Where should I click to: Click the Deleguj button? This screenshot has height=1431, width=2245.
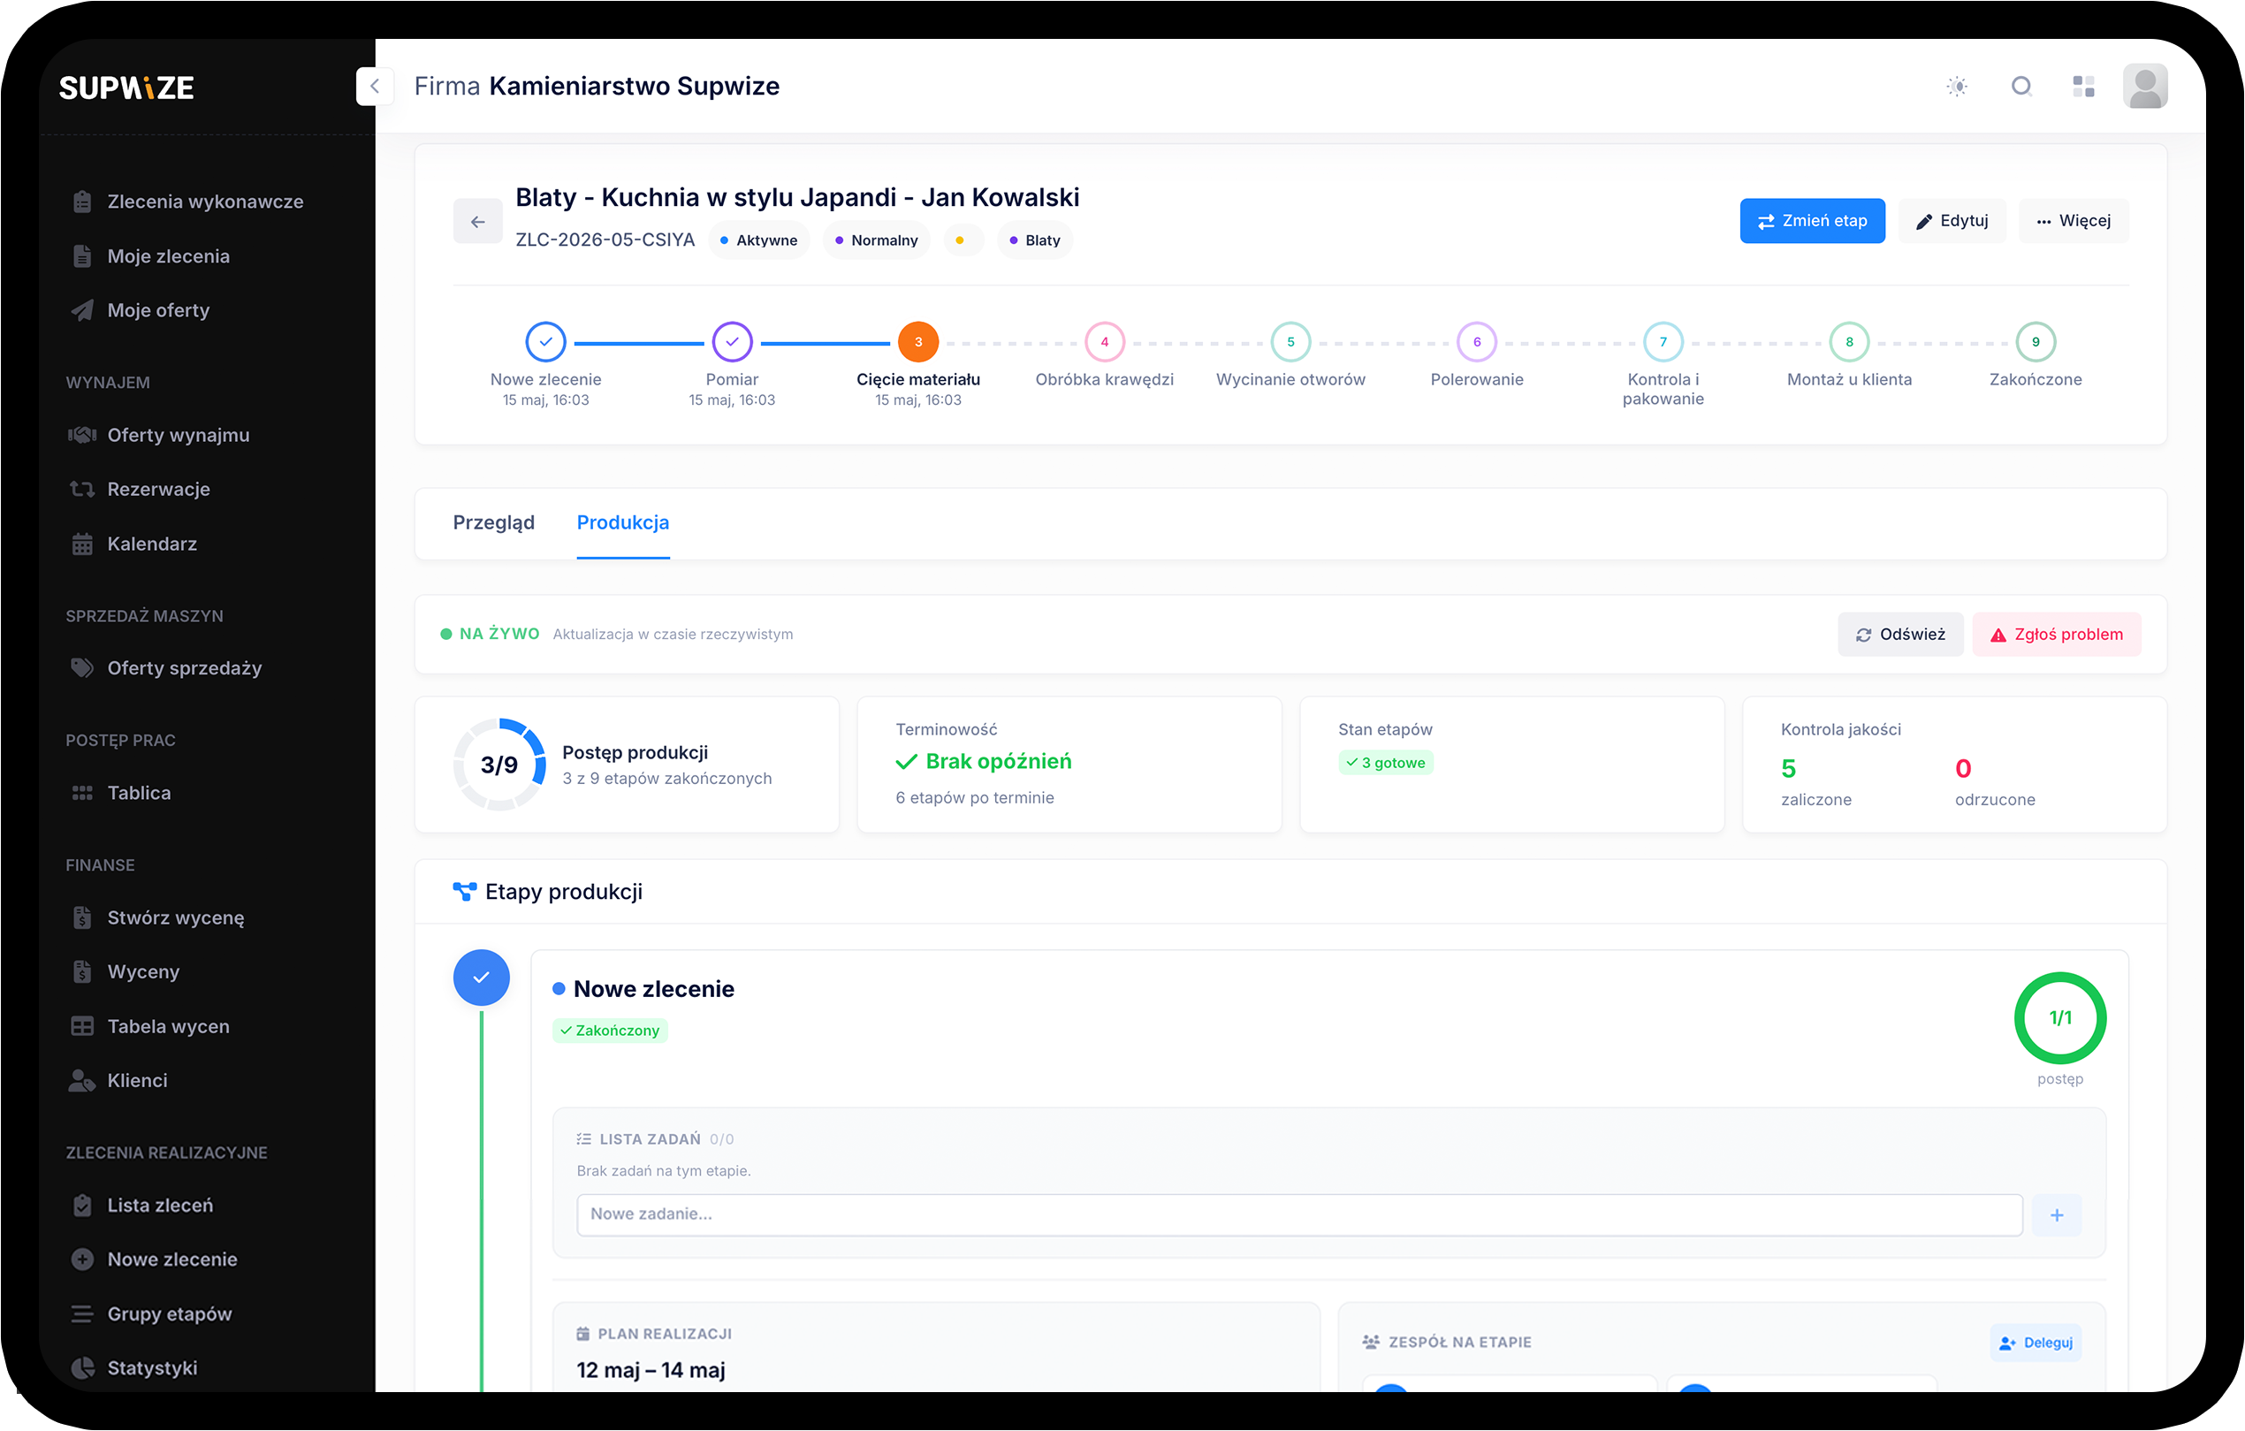coord(2036,1343)
